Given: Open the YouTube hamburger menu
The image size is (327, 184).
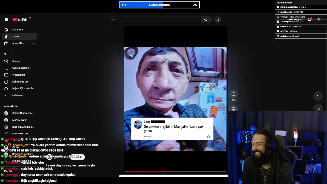Looking at the screenshot, I should coord(6,20).
